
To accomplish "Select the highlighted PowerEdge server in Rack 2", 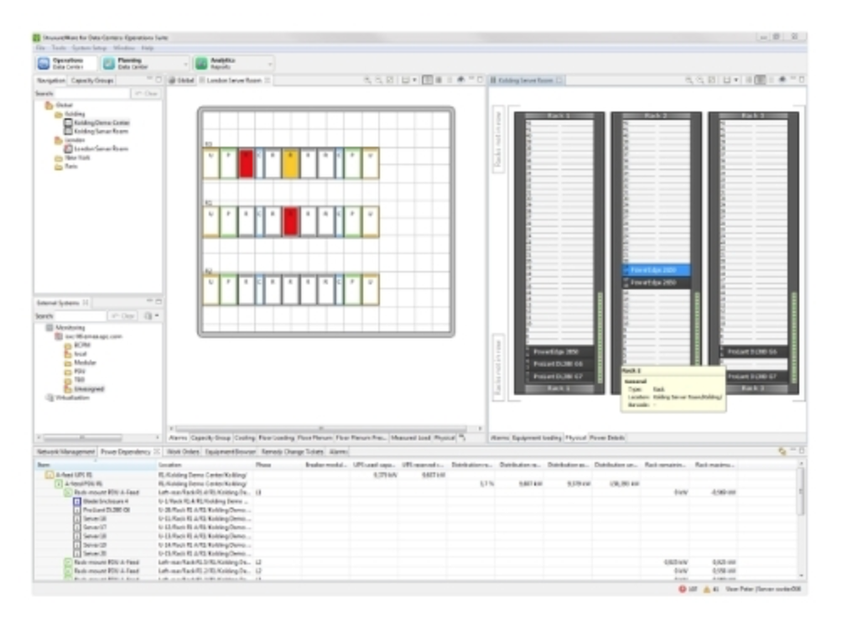I will point(656,270).
